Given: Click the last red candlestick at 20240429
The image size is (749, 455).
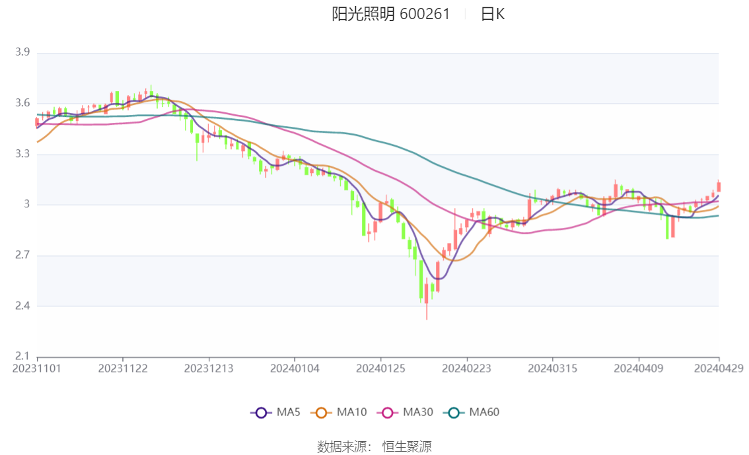Looking at the screenshot, I should [x=719, y=186].
